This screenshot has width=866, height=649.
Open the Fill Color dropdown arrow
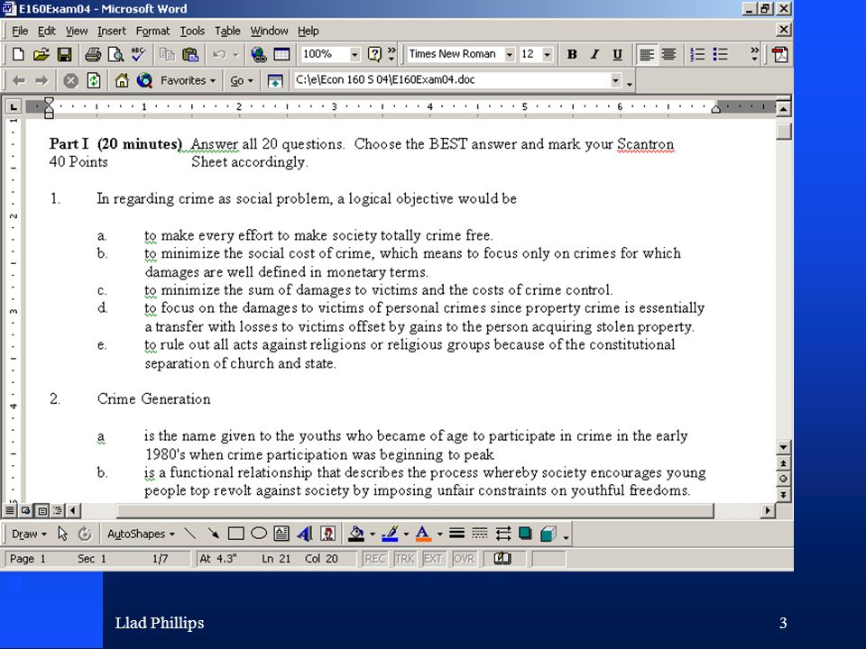(373, 534)
